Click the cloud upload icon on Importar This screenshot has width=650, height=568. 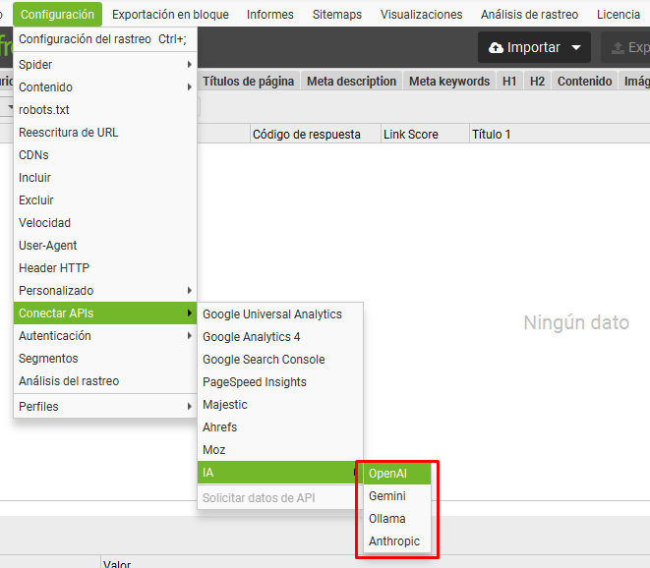pyautogui.click(x=496, y=47)
